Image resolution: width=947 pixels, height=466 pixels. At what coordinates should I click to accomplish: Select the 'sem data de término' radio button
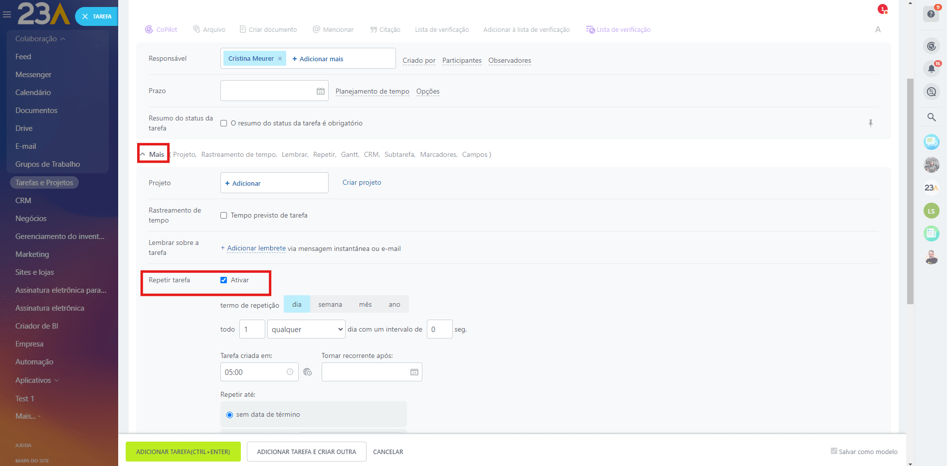(229, 415)
